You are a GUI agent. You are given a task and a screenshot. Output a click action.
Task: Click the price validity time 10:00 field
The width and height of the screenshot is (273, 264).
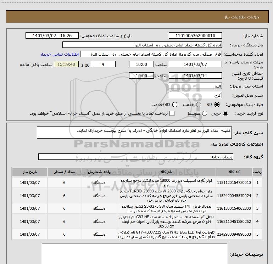141,76
